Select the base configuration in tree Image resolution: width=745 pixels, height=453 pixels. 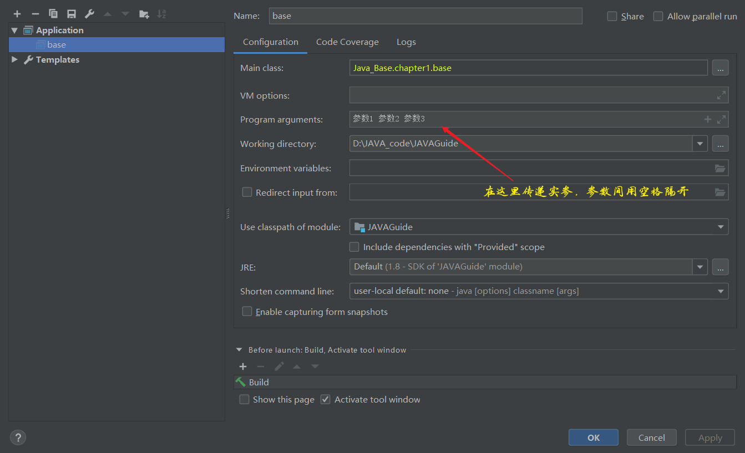tap(116, 45)
